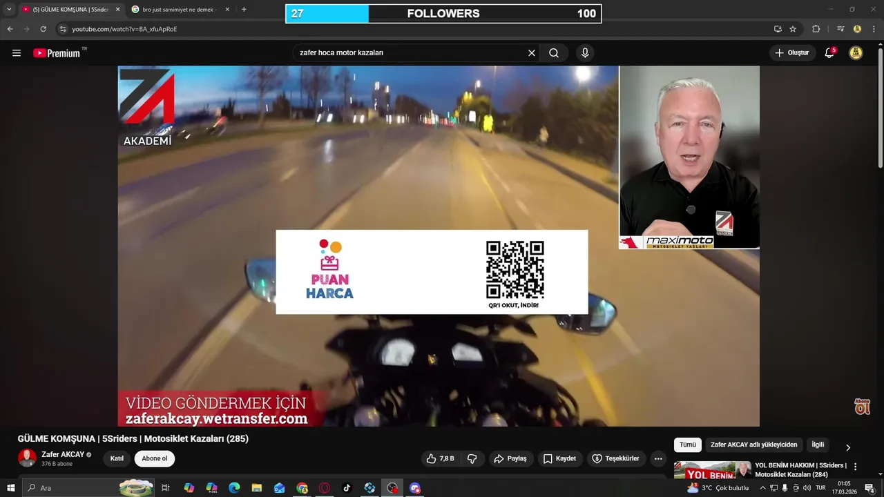Open volume control in system tray
This screenshot has height=497, width=884.
(807, 488)
